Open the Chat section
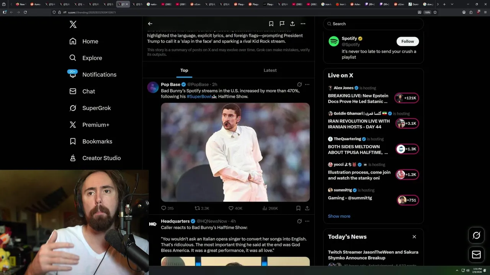The height and width of the screenshot is (275, 490). click(x=82, y=91)
